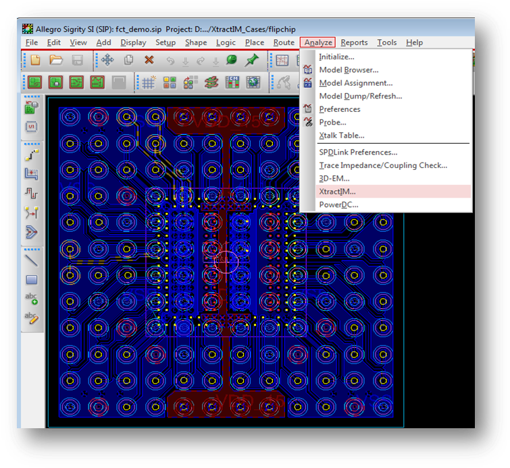Open Model Browser from the menu
The image size is (510, 468).
tap(349, 69)
